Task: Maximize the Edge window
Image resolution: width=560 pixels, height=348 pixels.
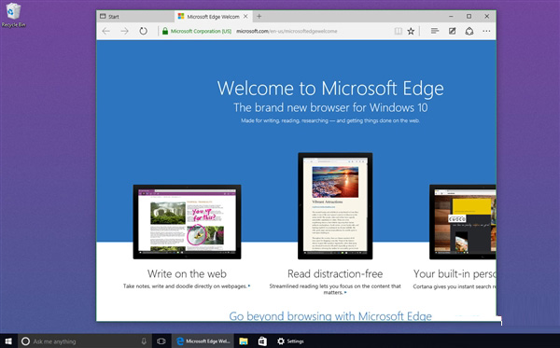Action: point(469,16)
